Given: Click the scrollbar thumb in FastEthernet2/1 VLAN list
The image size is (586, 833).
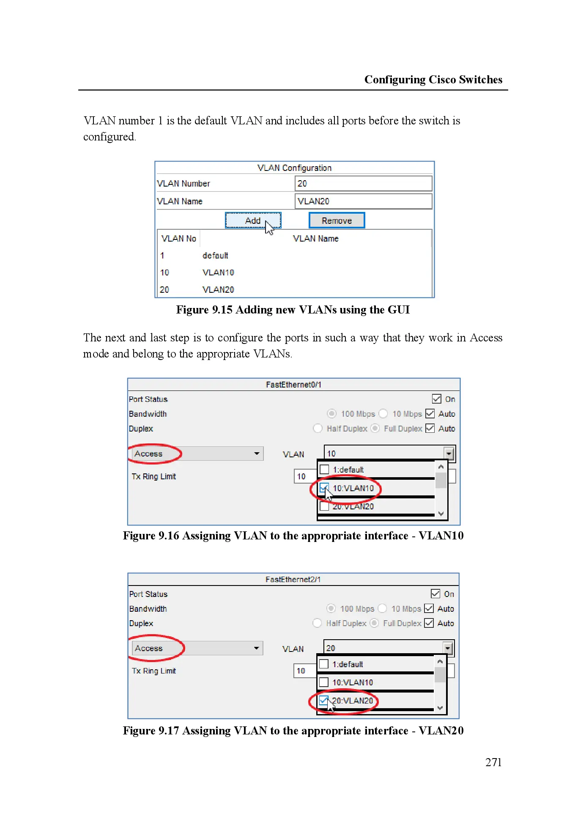Looking at the screenshot, I should 440,675.
